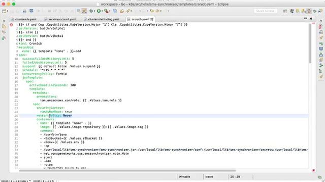
Task: Click the Open Type folder icon
Action: [x=122, y=11]
